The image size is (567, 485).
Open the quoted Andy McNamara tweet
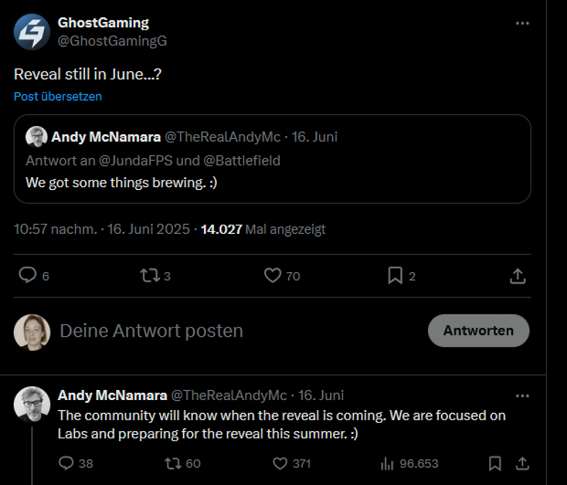[272, 159]
